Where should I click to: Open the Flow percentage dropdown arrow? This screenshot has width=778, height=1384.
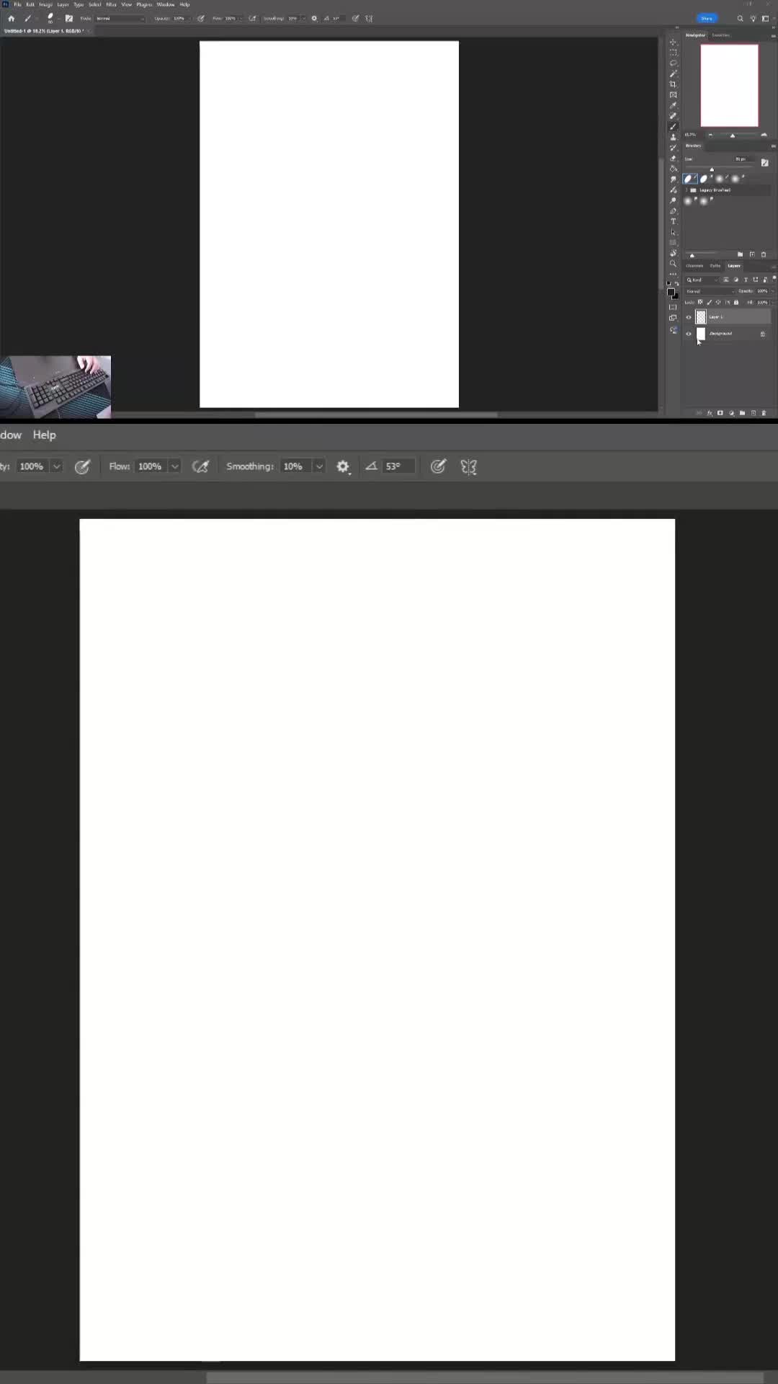pyautogui.click(x=174, y=466)
